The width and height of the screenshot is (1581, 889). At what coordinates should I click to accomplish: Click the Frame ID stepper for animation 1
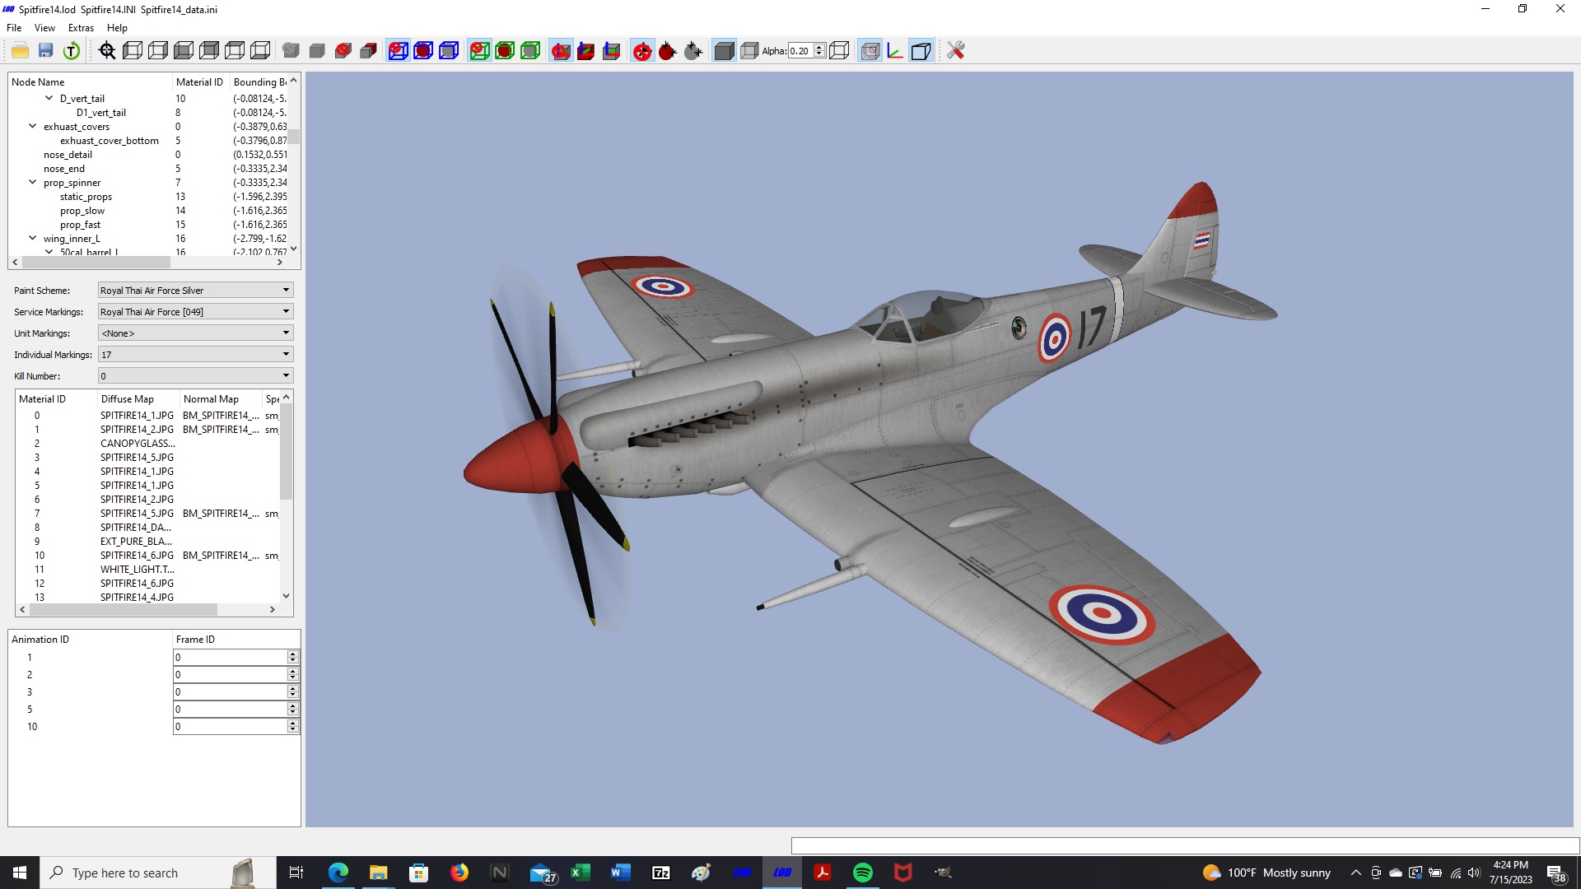pos(292,657)
